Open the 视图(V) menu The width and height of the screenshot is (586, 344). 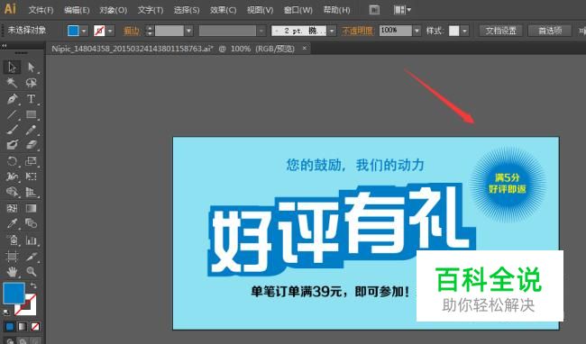click(x=261, y=10)
